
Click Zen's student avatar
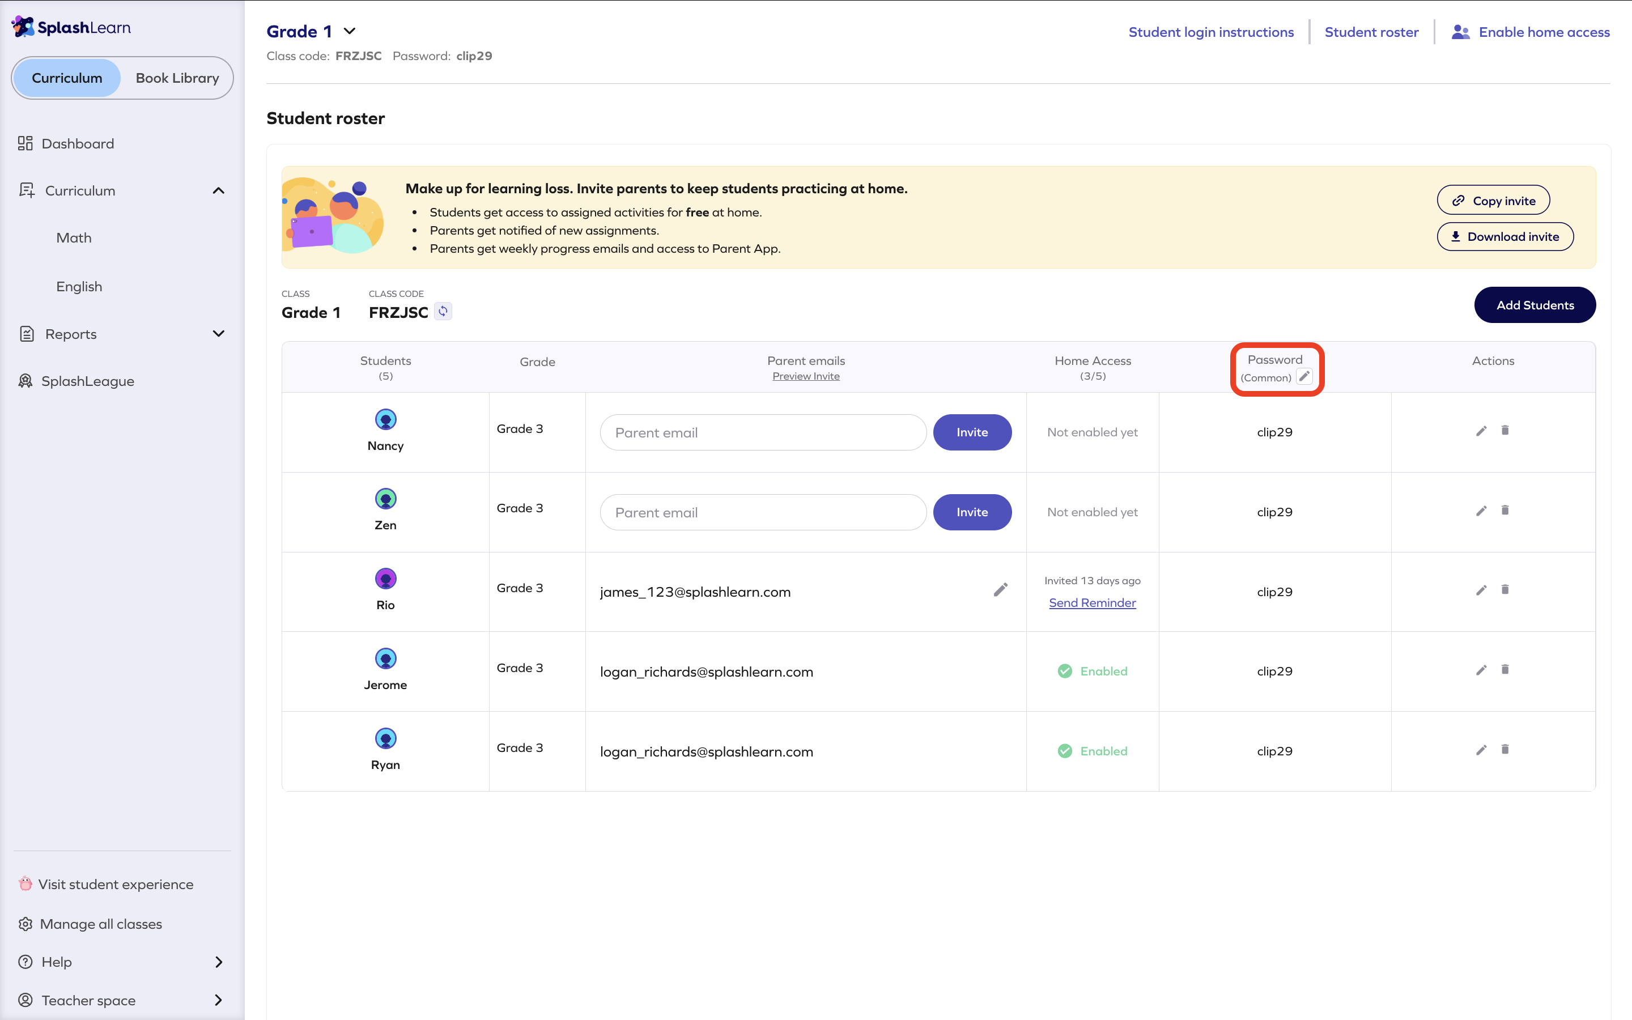point(386,499)
